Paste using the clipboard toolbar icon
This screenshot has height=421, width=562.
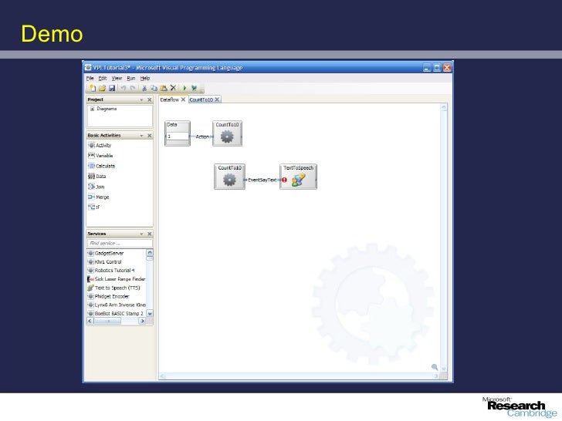click(164, 88)
